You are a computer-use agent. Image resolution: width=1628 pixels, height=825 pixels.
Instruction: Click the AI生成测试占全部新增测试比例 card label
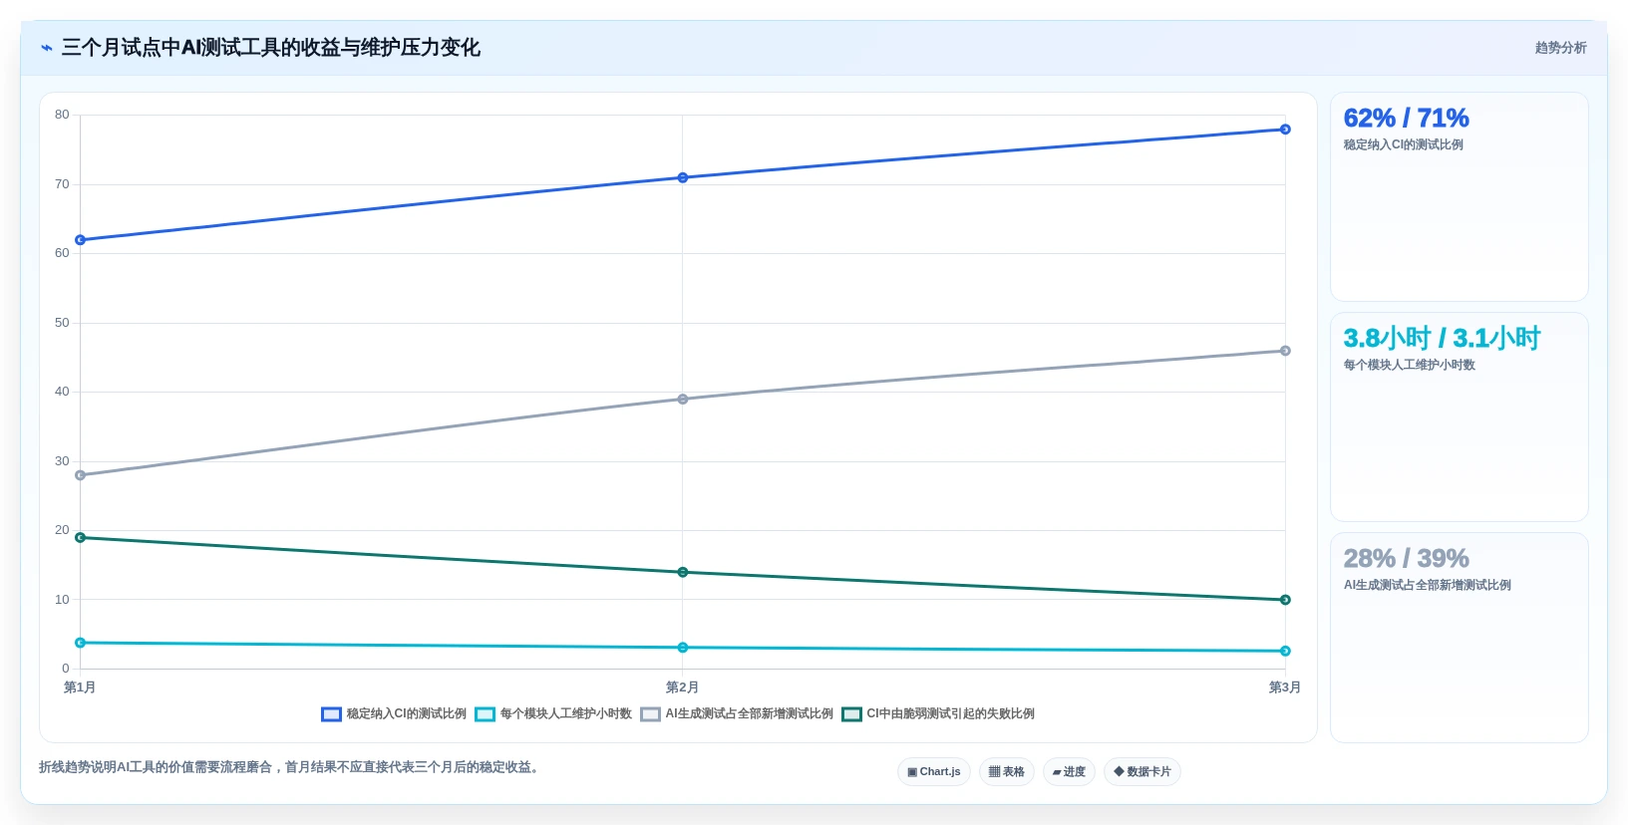pyautogui.click(x=1427, y=586)
